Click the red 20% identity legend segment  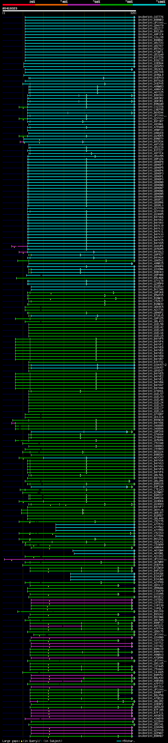tap(19, 5)
